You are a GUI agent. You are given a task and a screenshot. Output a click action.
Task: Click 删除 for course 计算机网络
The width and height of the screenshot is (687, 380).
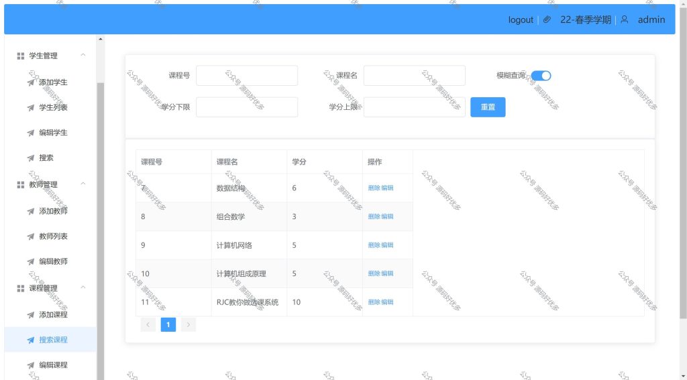tap(374, 245)
